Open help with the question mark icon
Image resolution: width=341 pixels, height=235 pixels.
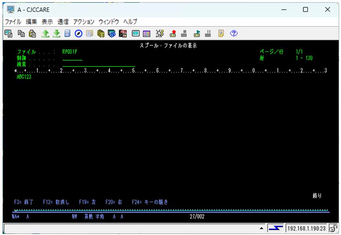pos(234,34)
